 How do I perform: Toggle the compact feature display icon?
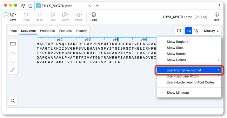(179, 31)
